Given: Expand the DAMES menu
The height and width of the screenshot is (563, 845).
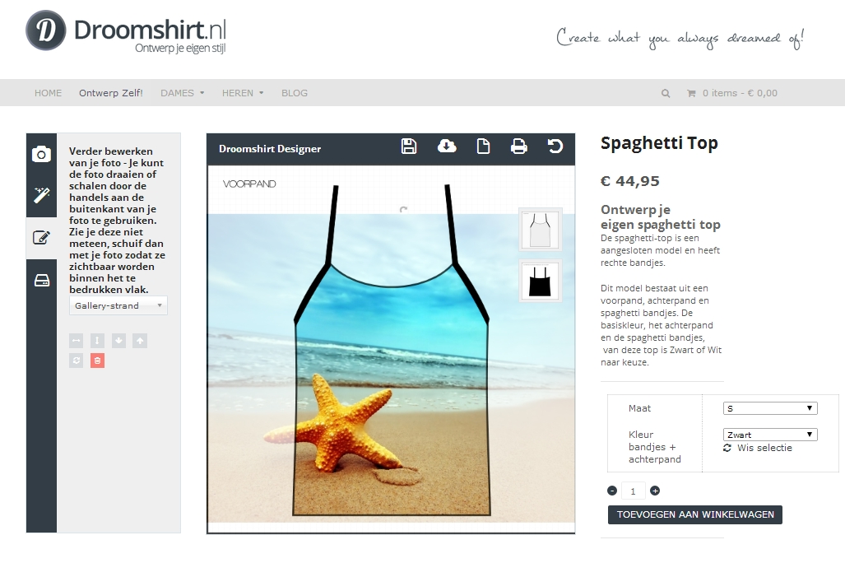Looking at the screenshot, I should (x=182, y=93).
